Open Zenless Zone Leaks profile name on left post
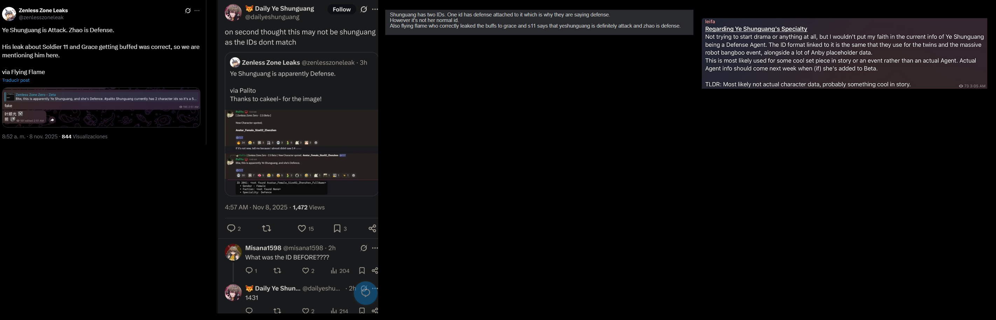 point(43,10)
